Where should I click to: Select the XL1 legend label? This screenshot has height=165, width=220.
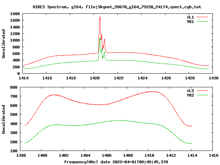coord(190,17)
